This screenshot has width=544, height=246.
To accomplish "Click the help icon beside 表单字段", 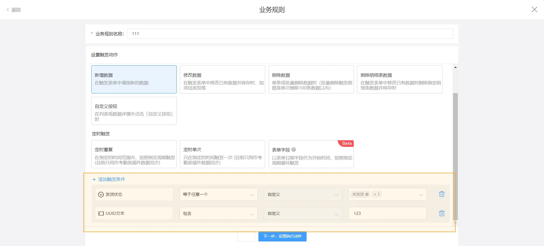I will (294, 150).
